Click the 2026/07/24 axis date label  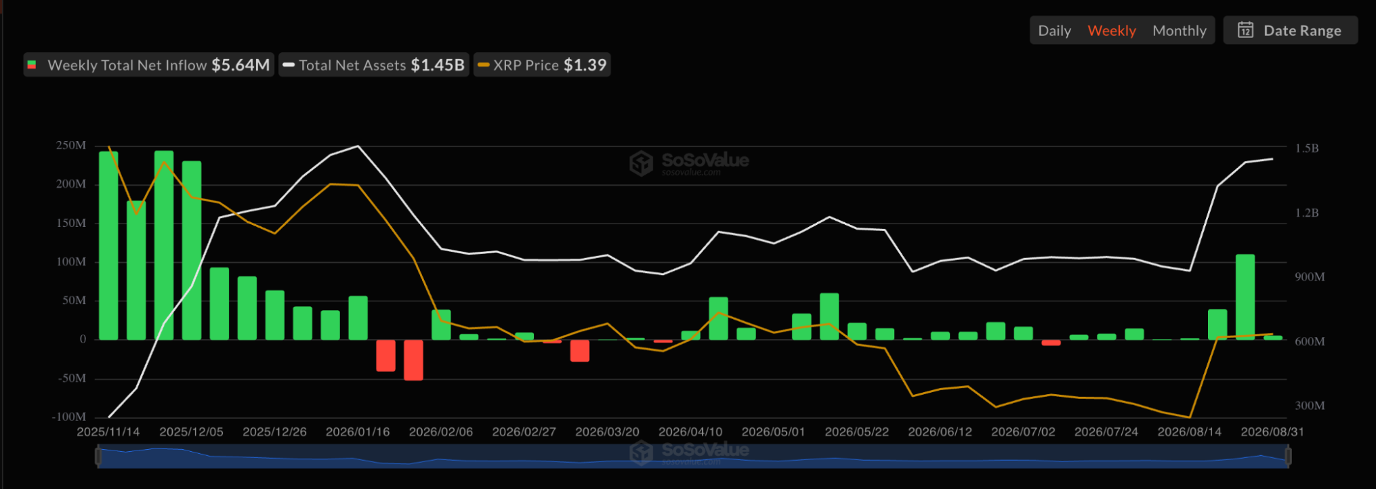1106,432
